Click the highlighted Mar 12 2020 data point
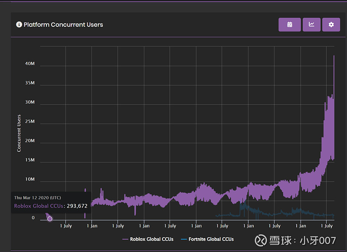 (x=50, y=219)
